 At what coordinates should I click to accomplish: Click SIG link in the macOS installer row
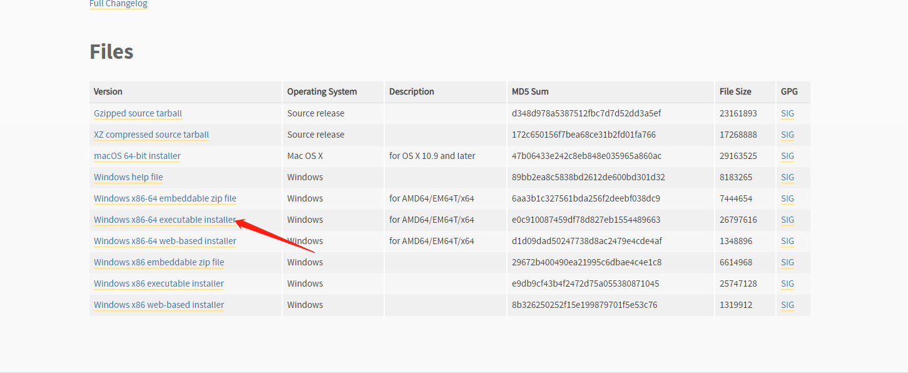787,156
